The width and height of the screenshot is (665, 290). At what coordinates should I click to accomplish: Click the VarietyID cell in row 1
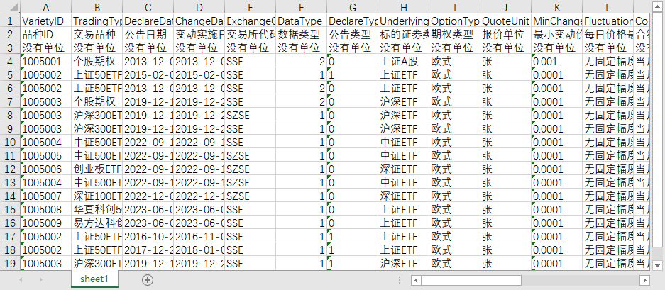pyautogui.click(x=46, y=21)
